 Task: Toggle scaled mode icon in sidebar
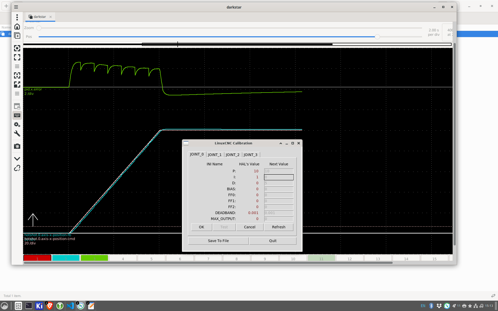[17, 84]
